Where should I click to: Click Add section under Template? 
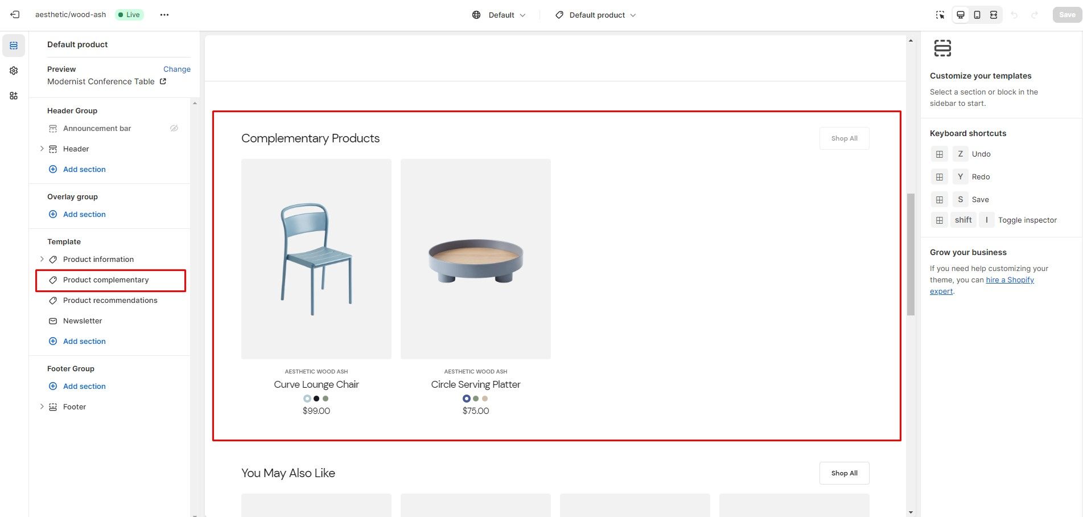point(84,341)
